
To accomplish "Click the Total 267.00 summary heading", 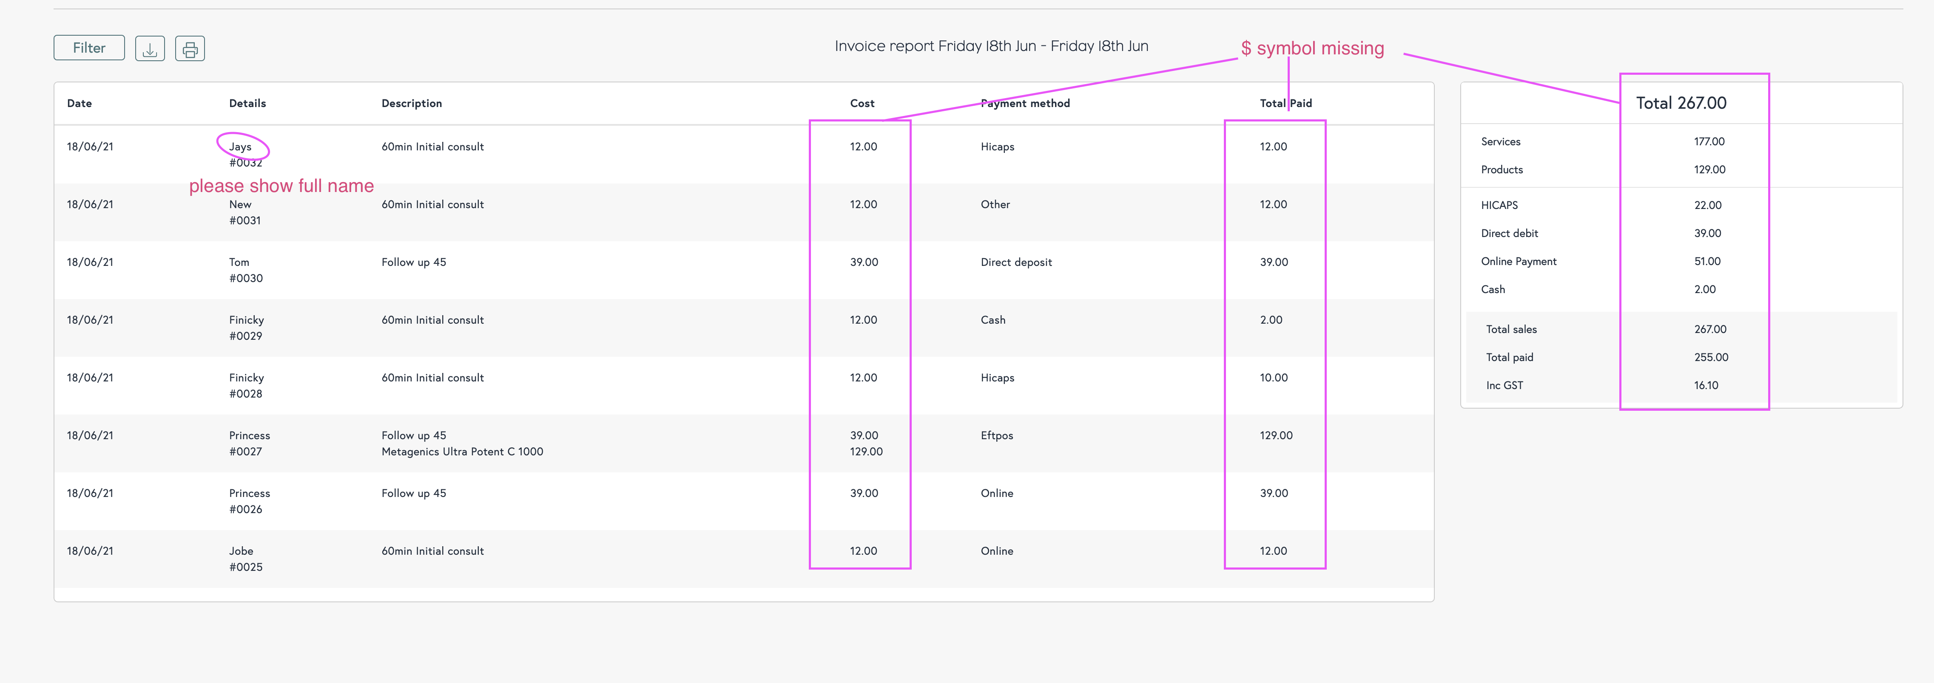I will 1681,104.
